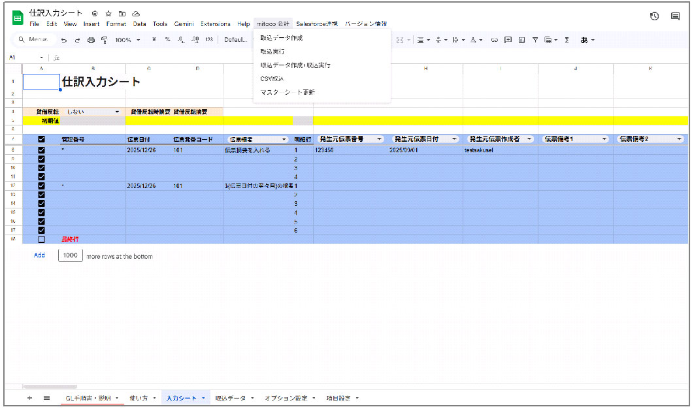Image resolution: width=692 pixels, height=409 pixels.
Task: Open the 100% zoom dropdown
Action: click(127, 40)
